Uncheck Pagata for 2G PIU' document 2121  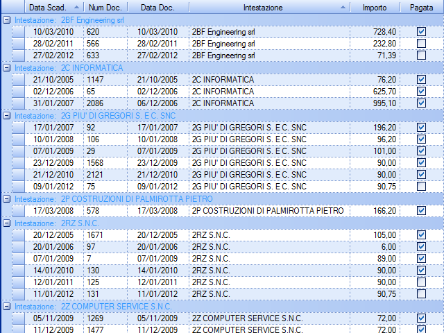point(421,174)
